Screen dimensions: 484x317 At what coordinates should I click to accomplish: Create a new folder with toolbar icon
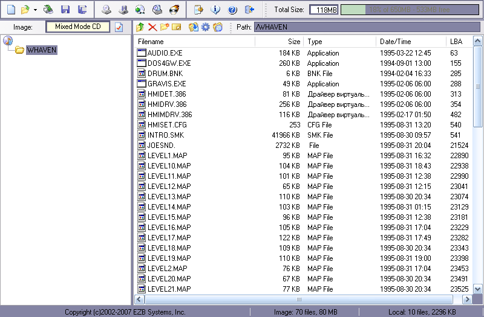[165, 27]
